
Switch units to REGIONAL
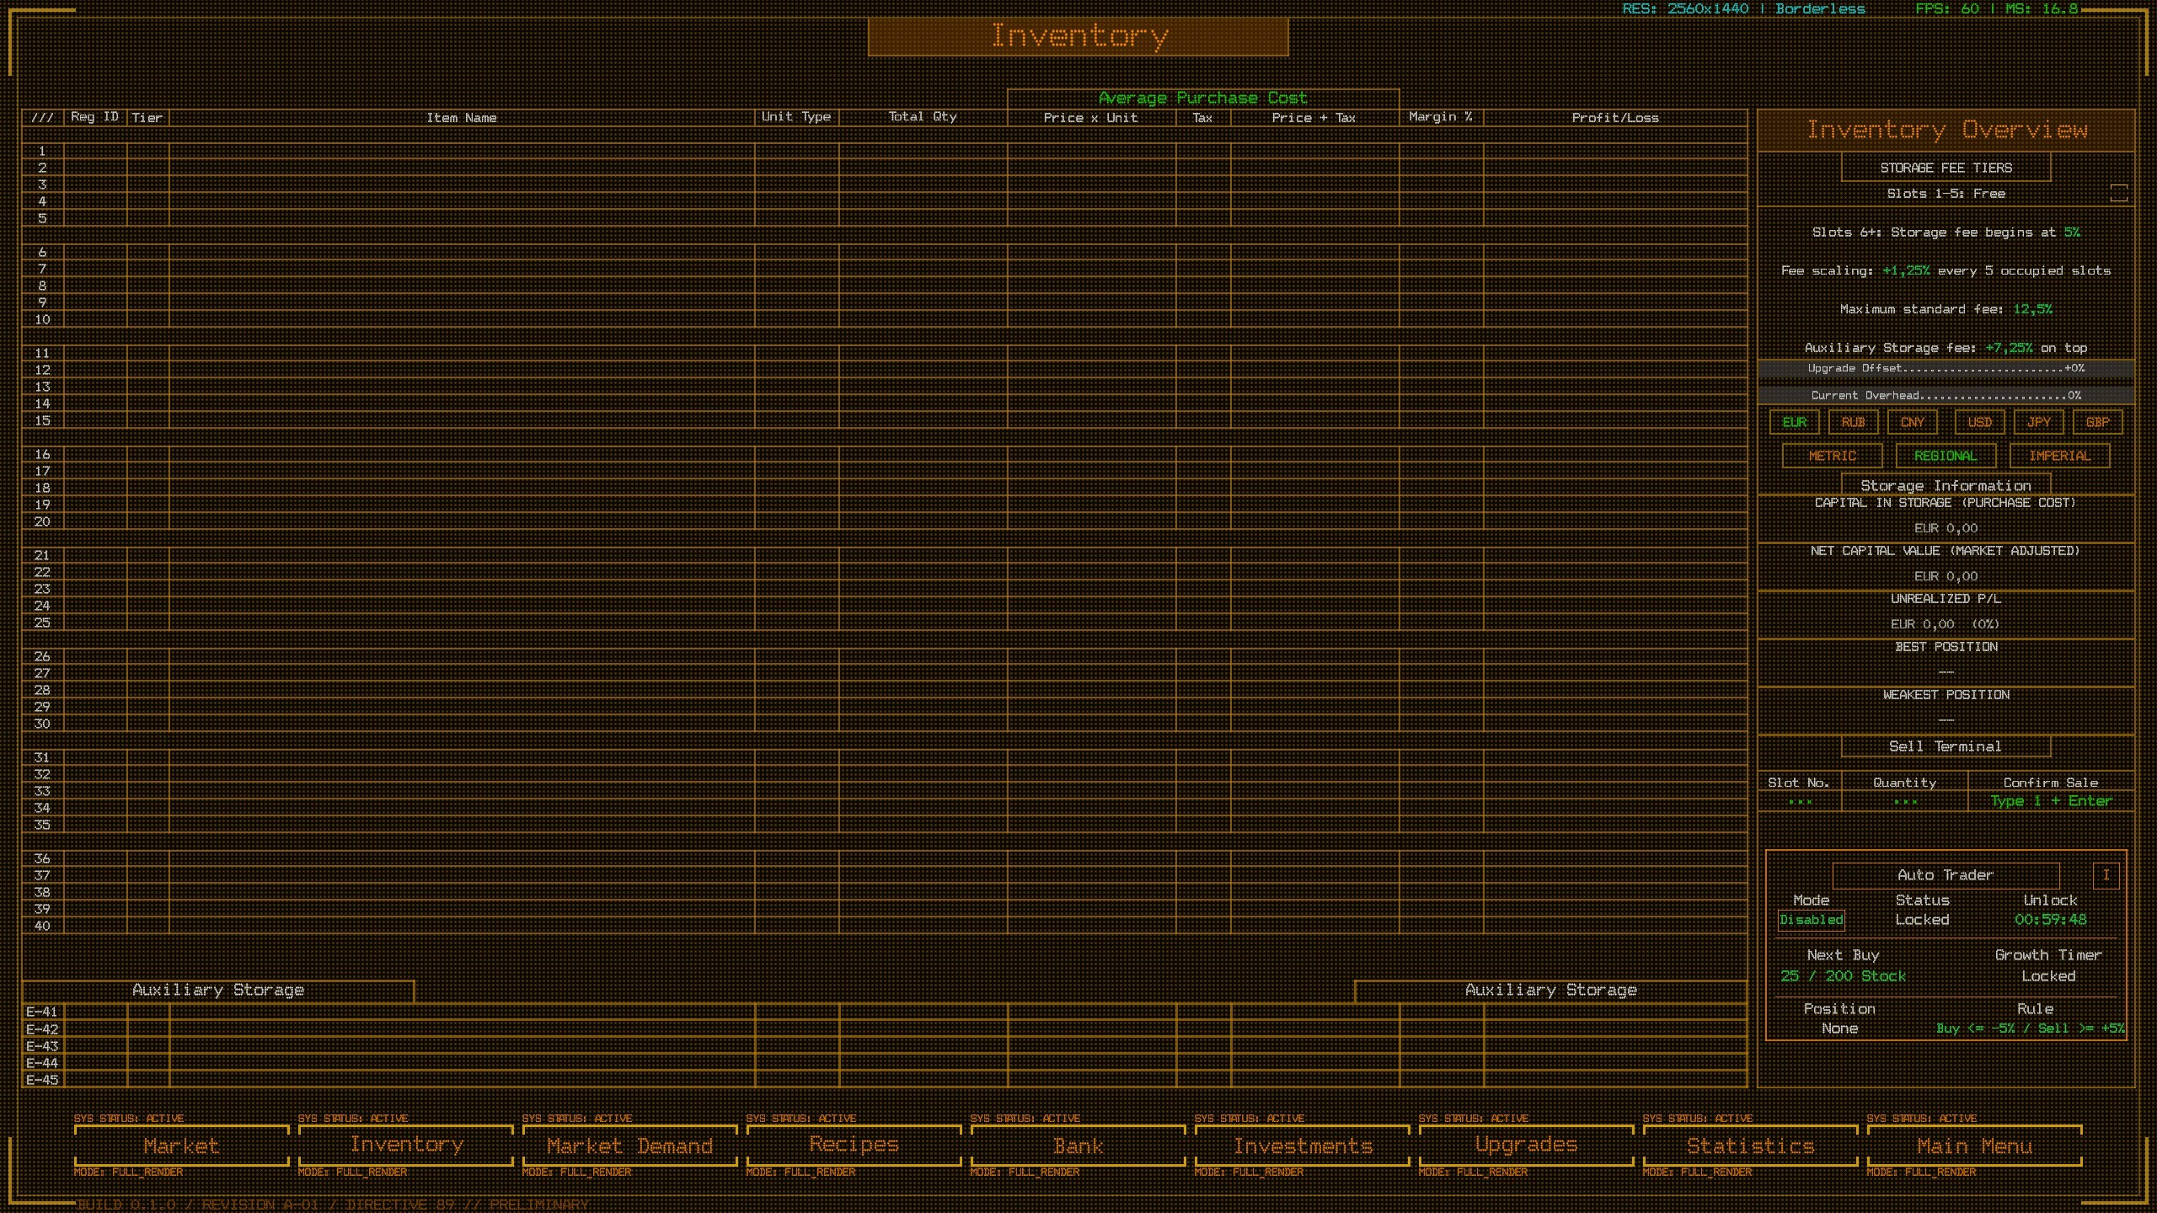point(1946,456)
